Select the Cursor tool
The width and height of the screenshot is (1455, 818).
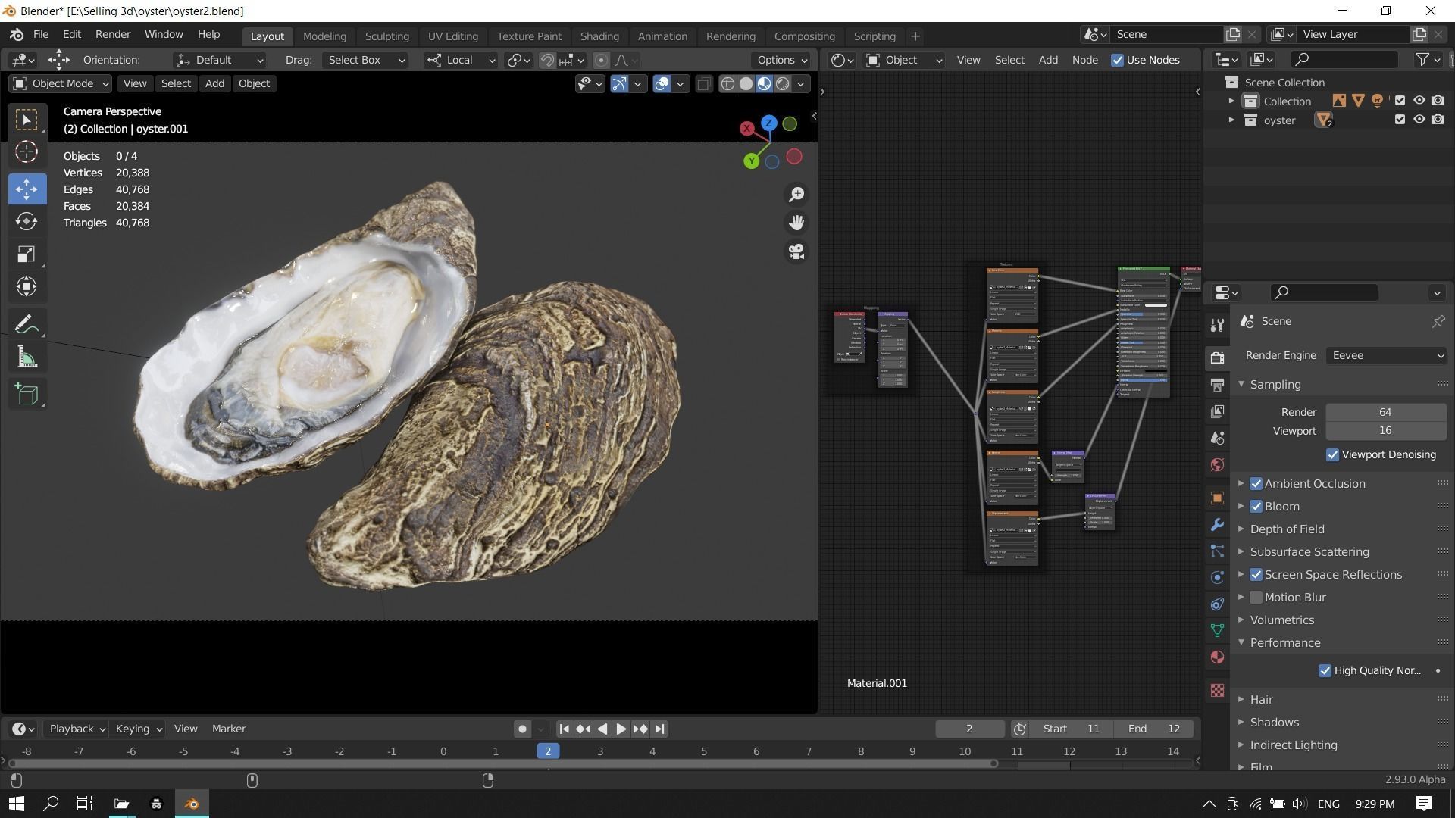(27, 152)
